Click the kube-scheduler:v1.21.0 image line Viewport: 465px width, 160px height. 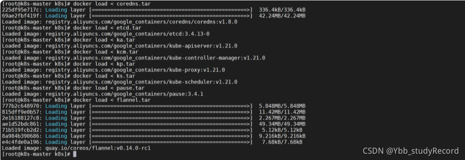pos(120,82)
